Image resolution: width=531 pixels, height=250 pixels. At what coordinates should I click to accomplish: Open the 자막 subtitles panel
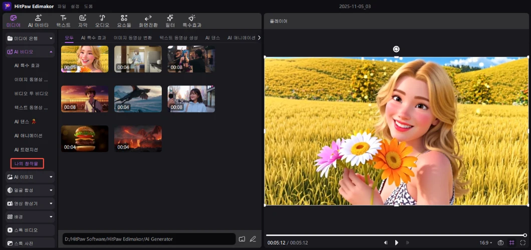[x=83, y=20]
